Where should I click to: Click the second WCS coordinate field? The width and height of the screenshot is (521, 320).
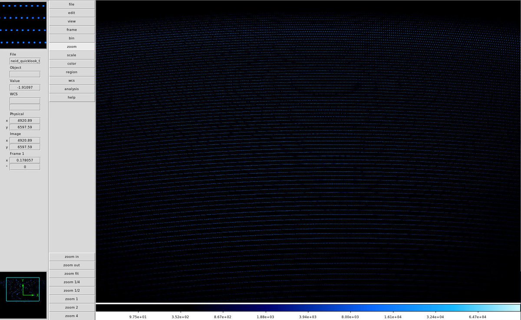(25, 108)
